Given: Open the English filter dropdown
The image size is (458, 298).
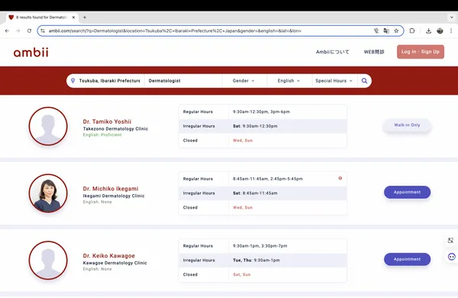Looking at the screenshot, I should (x=289, y=81).
